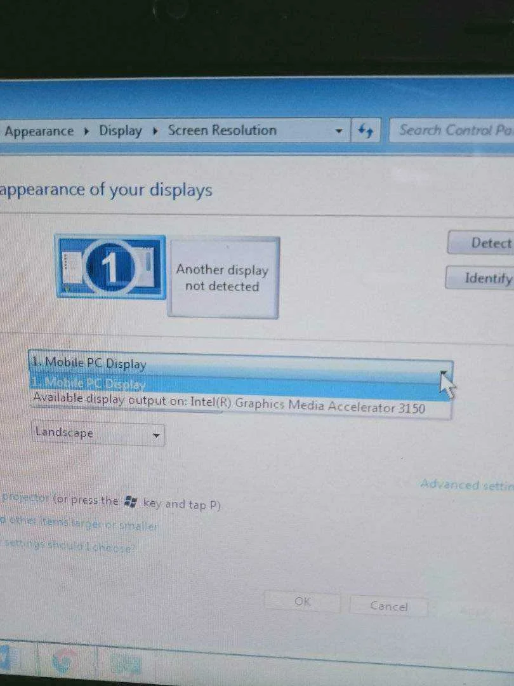Open address bar history dropdown arrow

tap(338, 130)
